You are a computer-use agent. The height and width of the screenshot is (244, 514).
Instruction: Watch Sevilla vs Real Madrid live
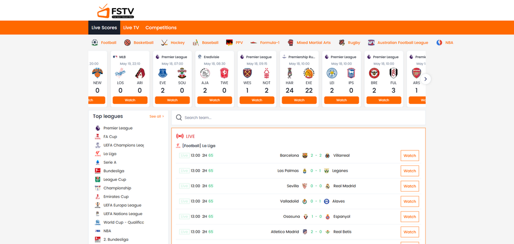(410, 186)
